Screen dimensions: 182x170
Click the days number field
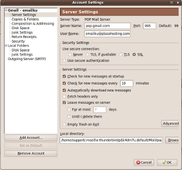(100, 110)
